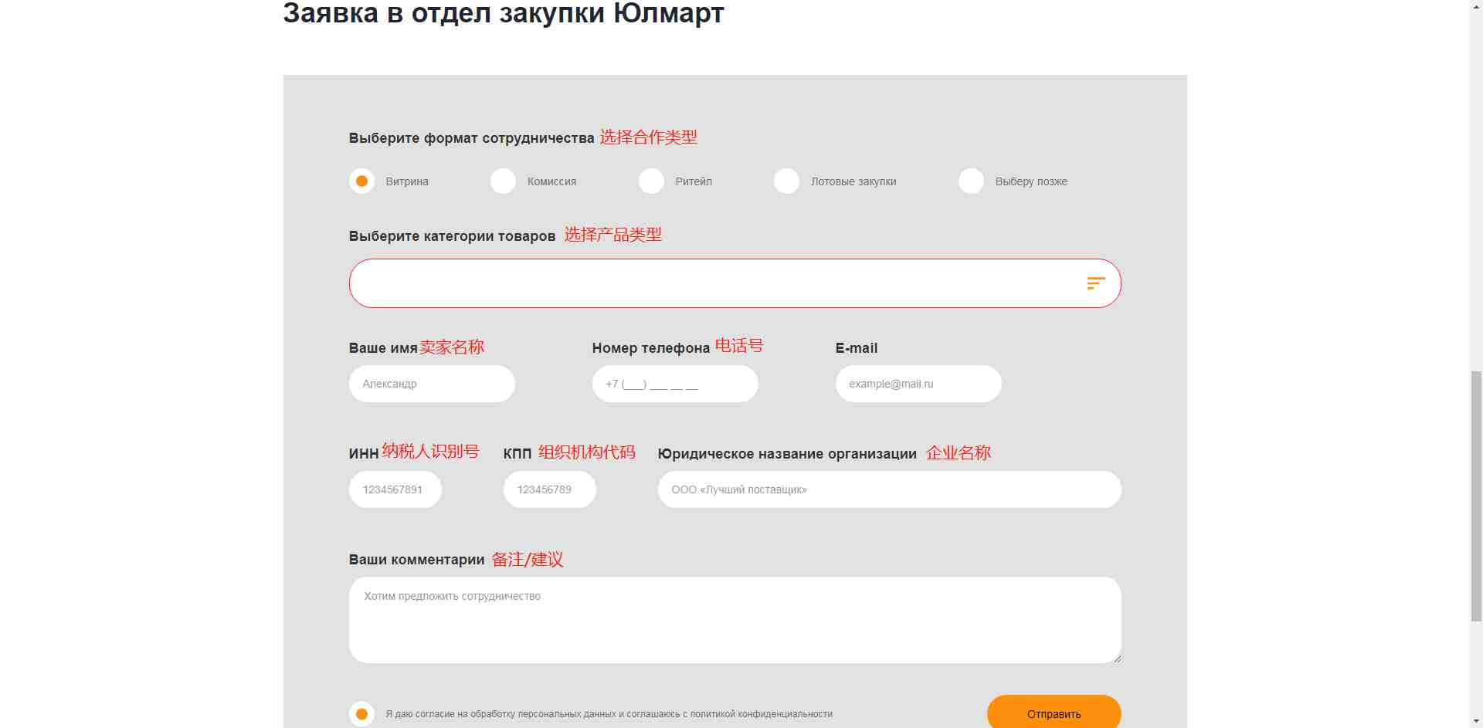Open the product categories dropdown field
The width and height of the screenshot is (1483, 728).
[x=735, y=283]
